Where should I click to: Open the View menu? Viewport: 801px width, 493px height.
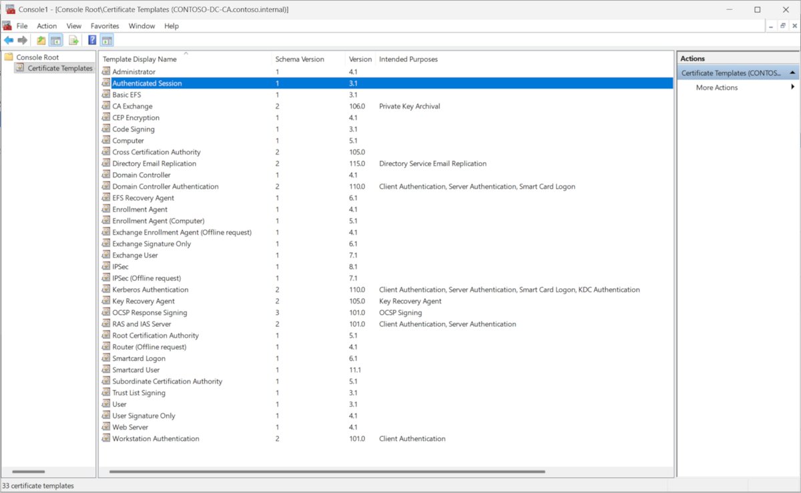pos(74,26)
